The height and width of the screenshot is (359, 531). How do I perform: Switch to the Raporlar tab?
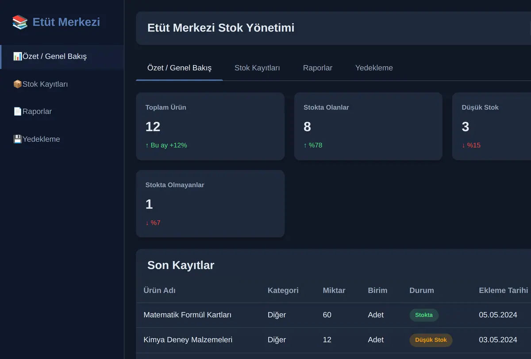[x=318, y=68]
